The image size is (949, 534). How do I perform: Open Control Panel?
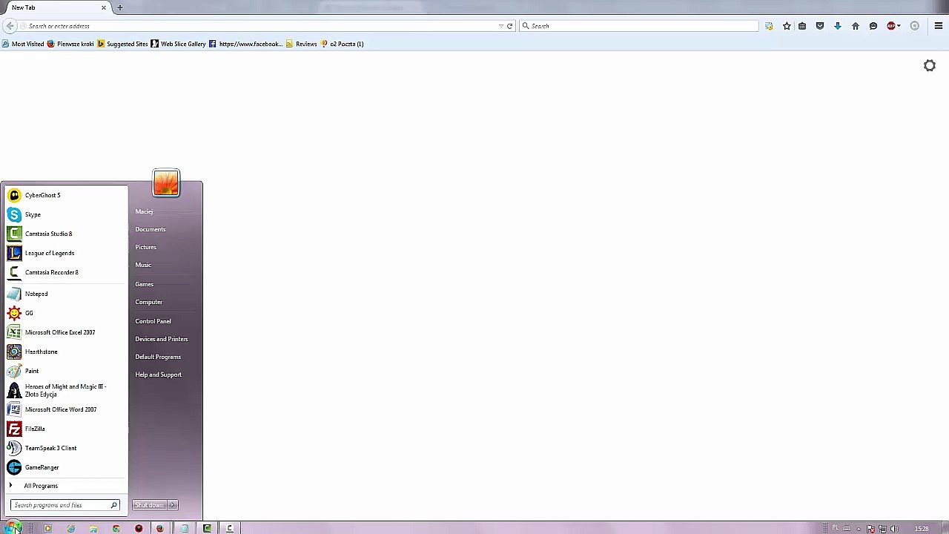click(153, 321)
